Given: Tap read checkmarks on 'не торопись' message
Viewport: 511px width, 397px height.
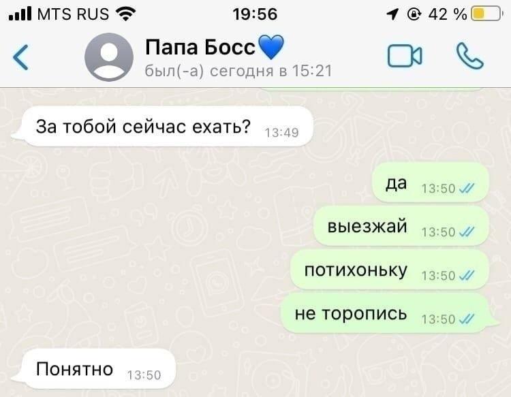Looking at the screenshot, I should pyautogui.click(x=466, y=319).
